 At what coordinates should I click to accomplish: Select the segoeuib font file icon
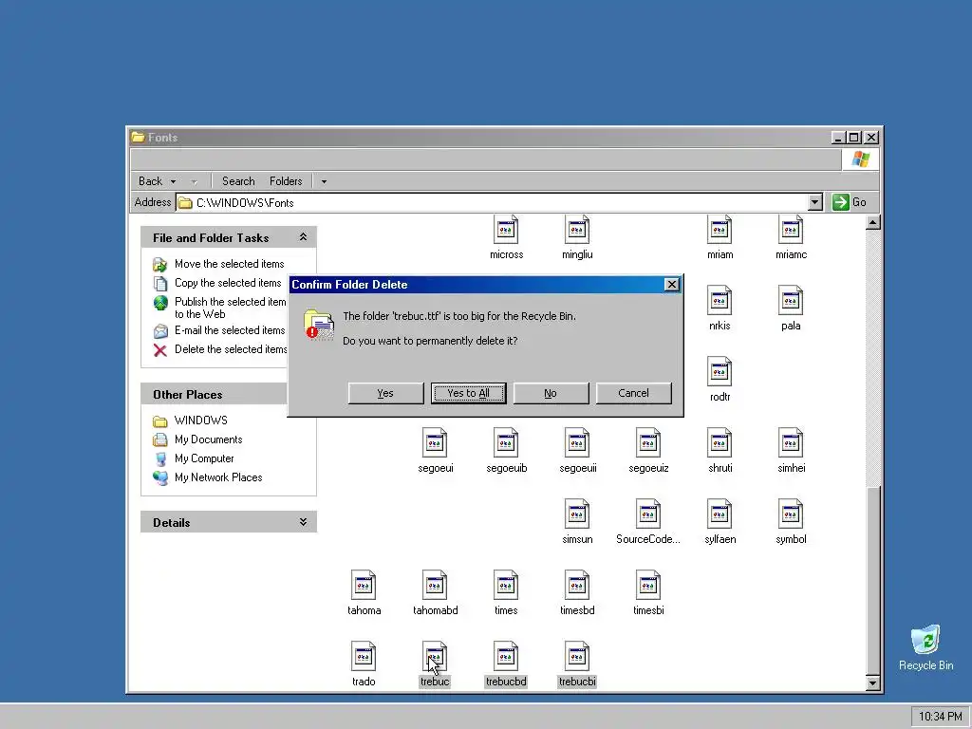506,443
